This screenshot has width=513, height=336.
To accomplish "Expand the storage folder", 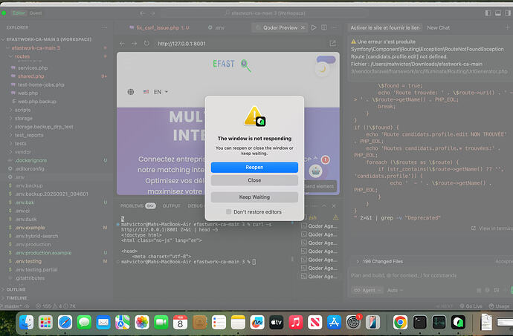I will [24, 118].
